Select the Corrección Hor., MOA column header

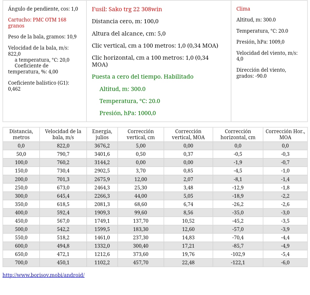coord(285,134)
